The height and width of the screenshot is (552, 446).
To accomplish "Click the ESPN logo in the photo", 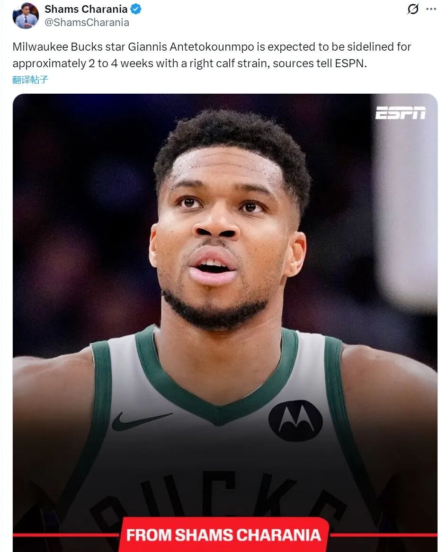I will tap(401, 113).
